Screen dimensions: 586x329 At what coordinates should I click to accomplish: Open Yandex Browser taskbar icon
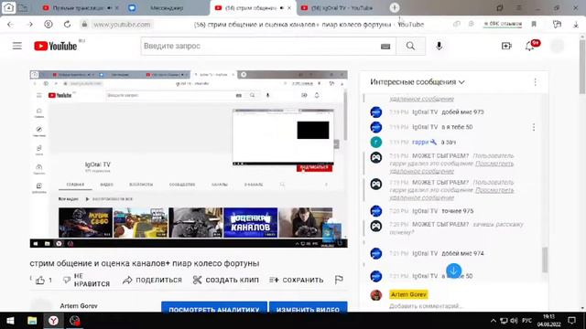(53, 321)
